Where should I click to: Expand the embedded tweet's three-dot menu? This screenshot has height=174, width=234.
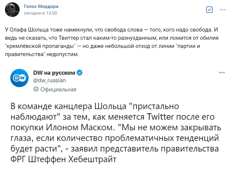[222, 72]
